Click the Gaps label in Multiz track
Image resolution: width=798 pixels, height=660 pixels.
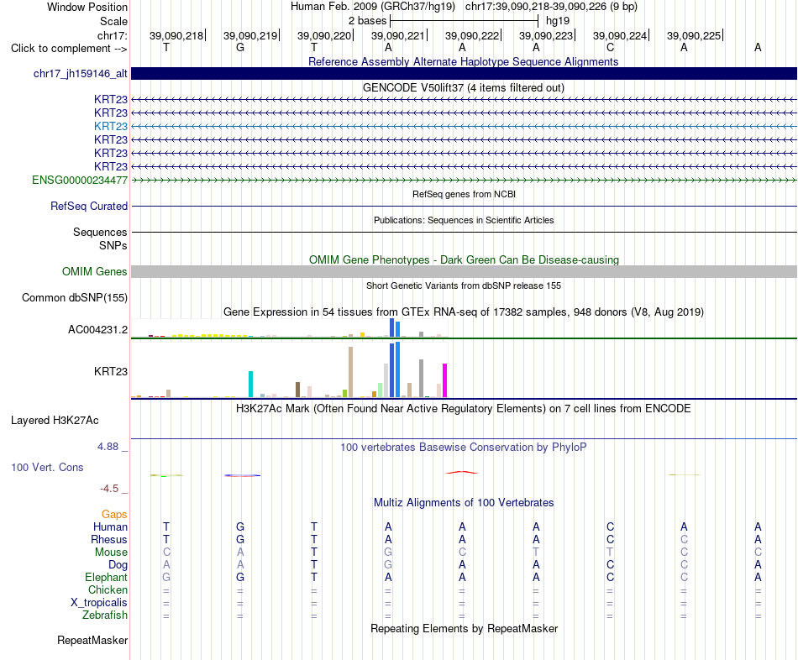(x=114, y=515)
